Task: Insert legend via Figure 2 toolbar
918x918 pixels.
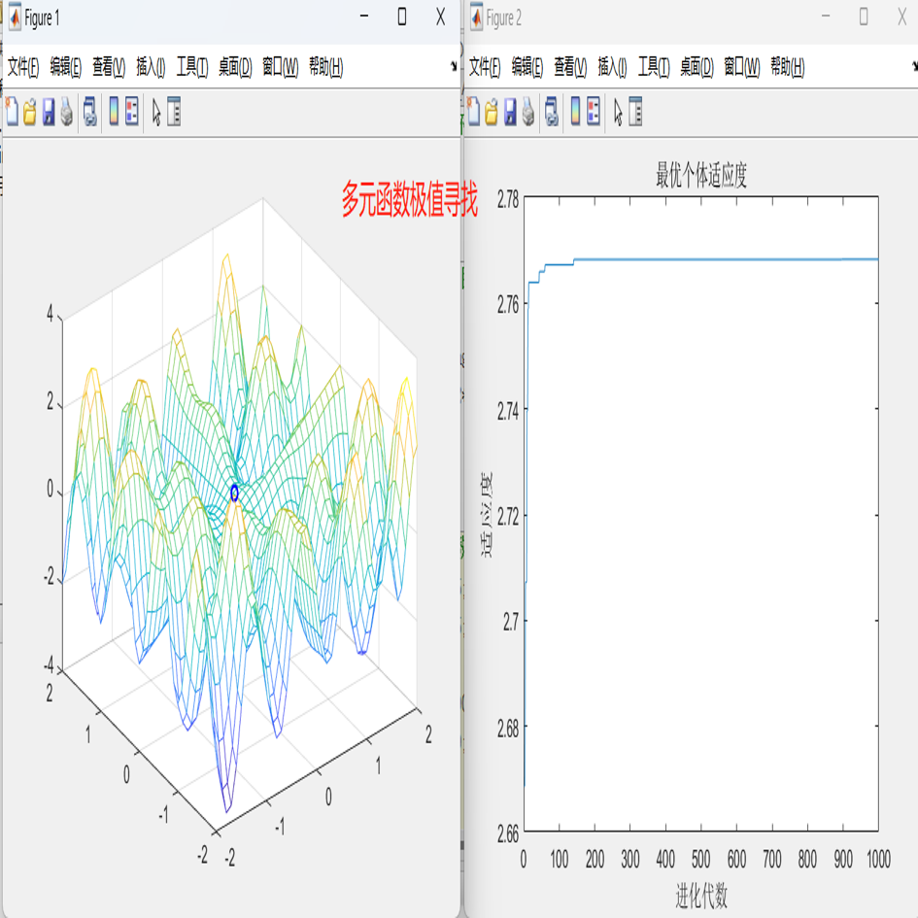Action: tap(594, 112)
